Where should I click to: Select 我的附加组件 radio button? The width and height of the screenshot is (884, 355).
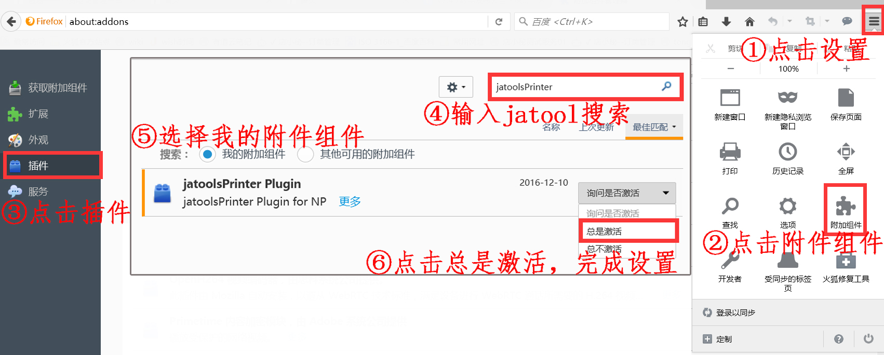(207, 154)
